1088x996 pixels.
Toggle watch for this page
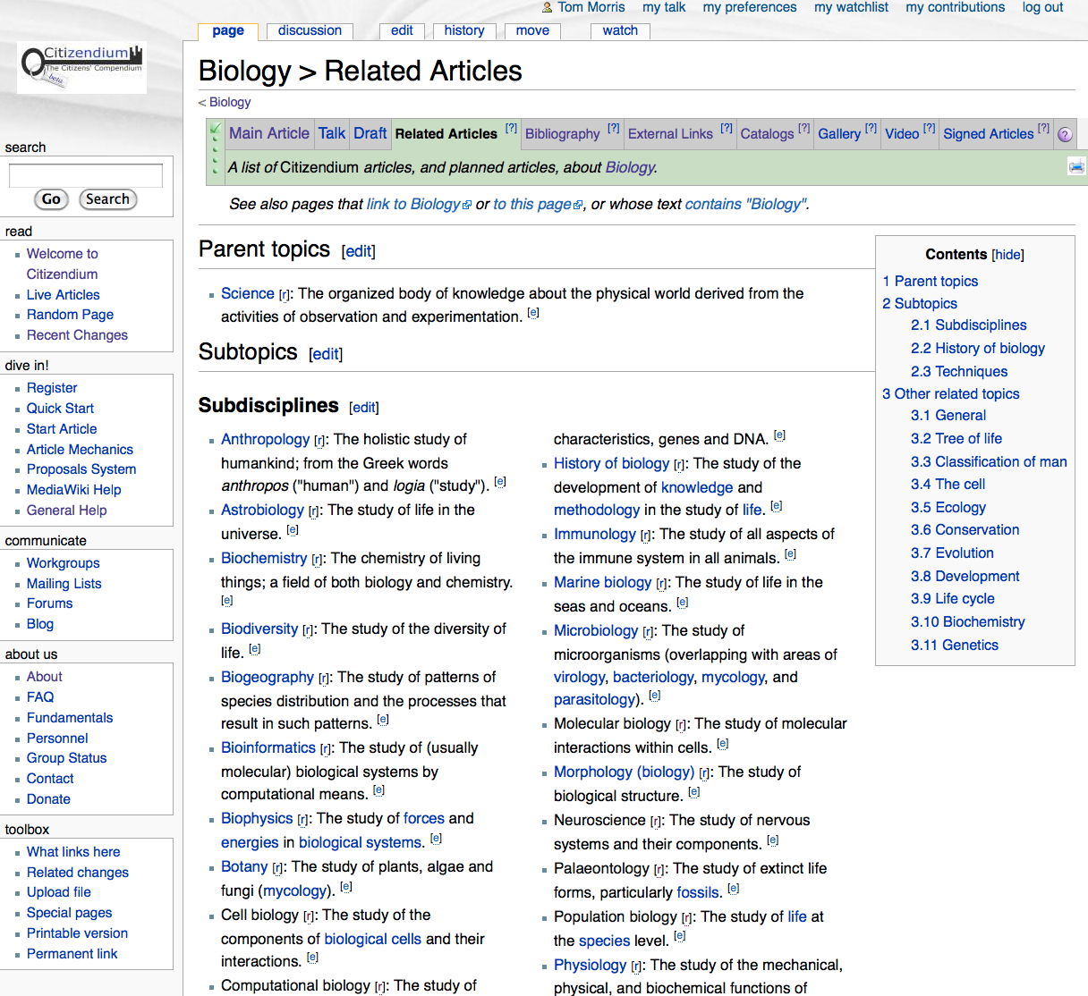620,30
